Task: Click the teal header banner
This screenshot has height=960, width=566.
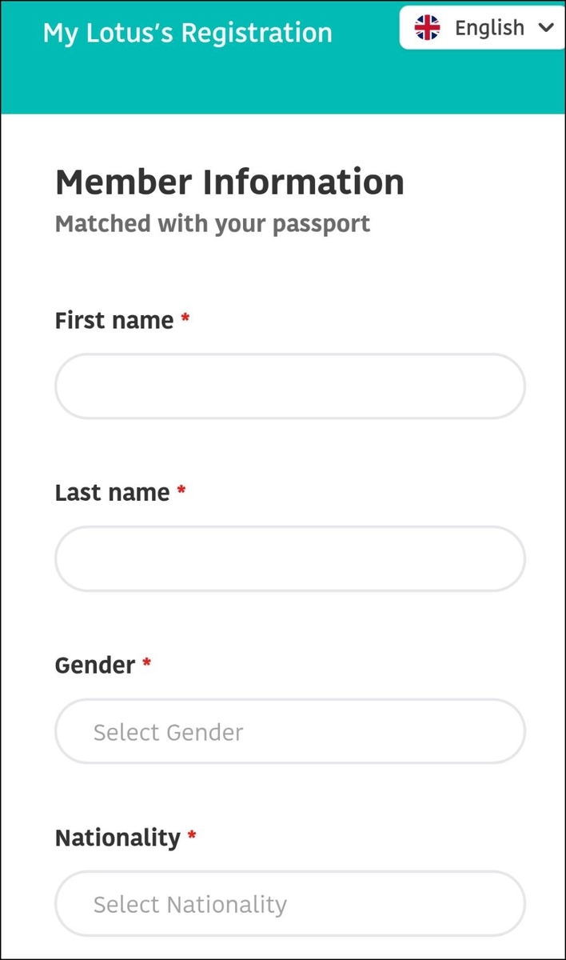Action: tap(283, 58)
